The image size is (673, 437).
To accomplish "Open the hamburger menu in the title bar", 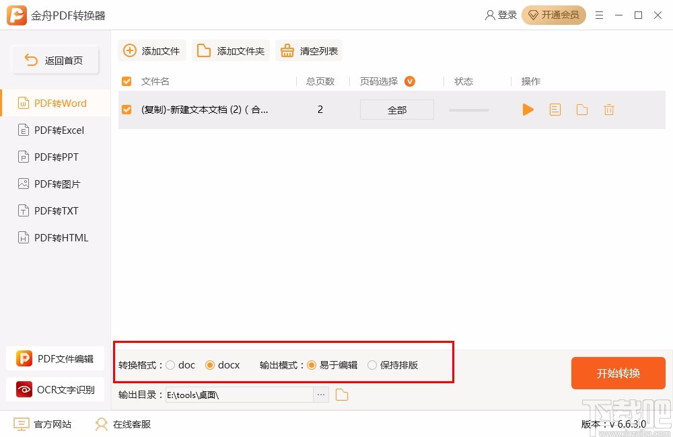I will point(599,15).
